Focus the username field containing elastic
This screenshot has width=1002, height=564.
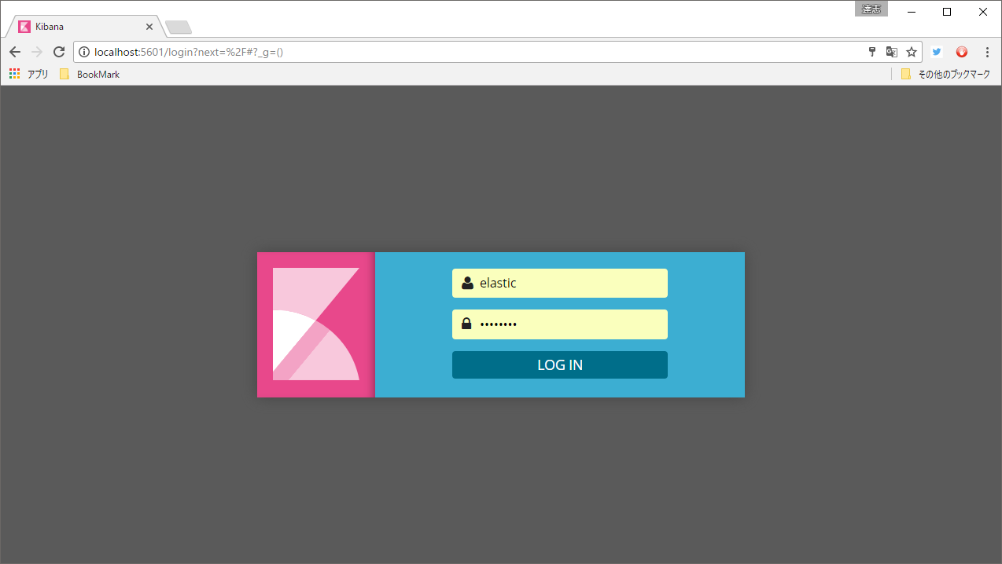click(x=559, y=283)
